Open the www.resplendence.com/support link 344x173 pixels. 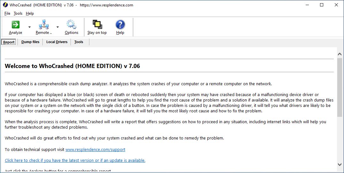pyautogui.click(x=95, y=149)
